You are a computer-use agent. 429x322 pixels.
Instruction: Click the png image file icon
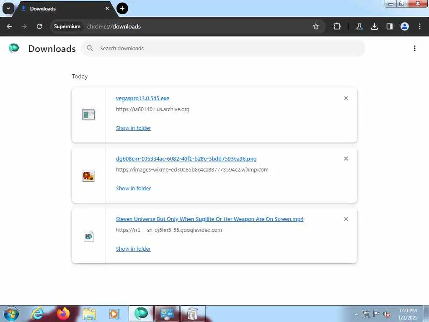coord(88,176)
